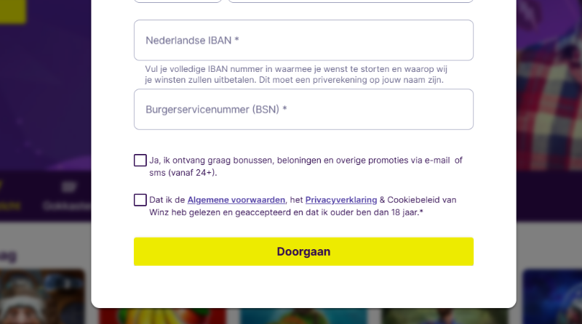This screenshot has height=324, width=582.
Task: Switch to the blurred Gokkasten tab label
Action: [x=67, y=206]
